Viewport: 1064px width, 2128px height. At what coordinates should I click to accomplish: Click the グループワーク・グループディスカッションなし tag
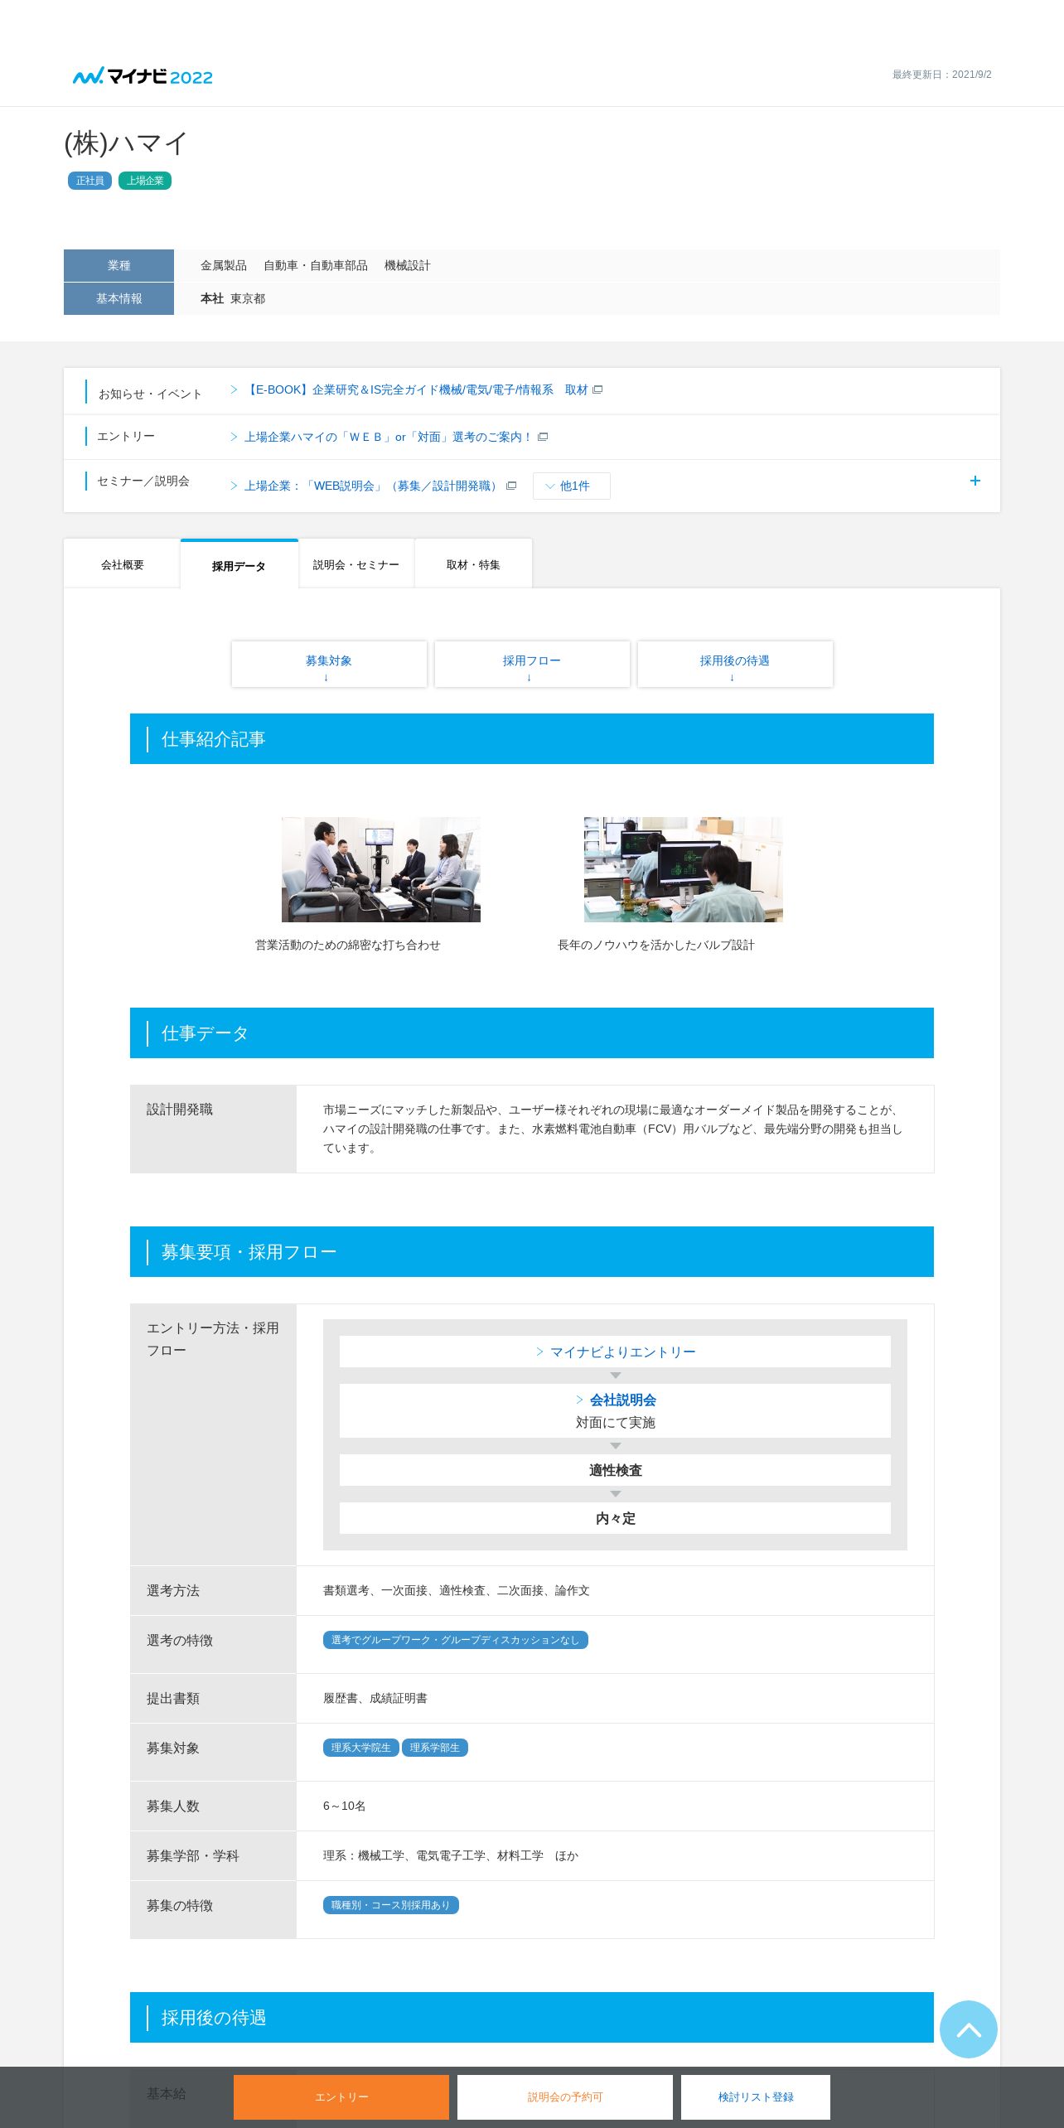pyautogui.click(x=456, y=1640)
